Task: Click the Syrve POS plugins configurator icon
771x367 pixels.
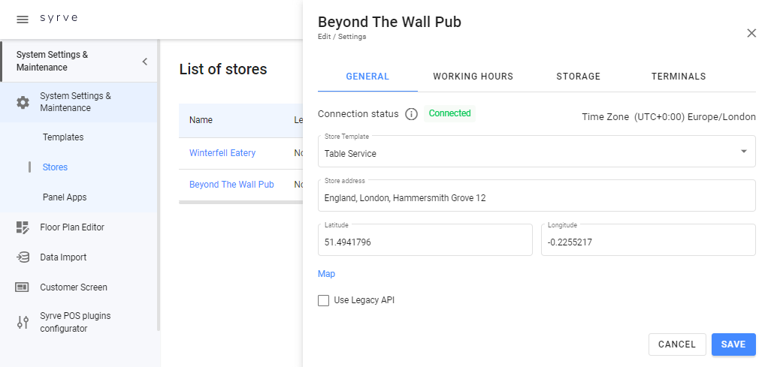Action: 23,323
